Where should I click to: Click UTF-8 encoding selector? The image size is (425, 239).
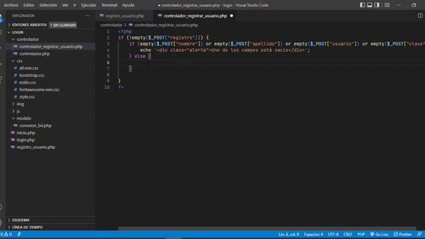pos(333,234)
